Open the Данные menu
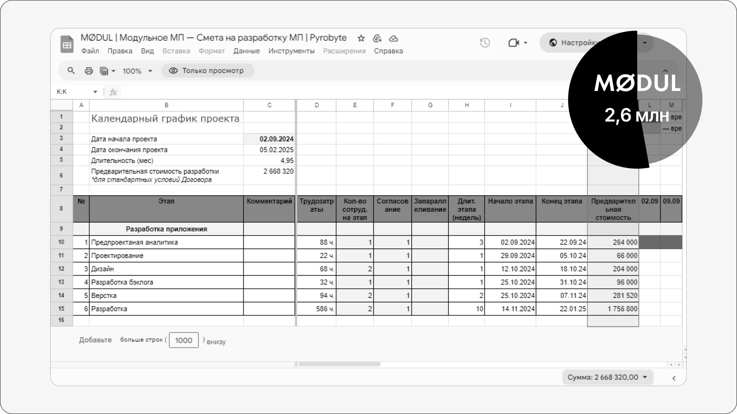This screenshot has height=414, width=737. coord(246,51)
